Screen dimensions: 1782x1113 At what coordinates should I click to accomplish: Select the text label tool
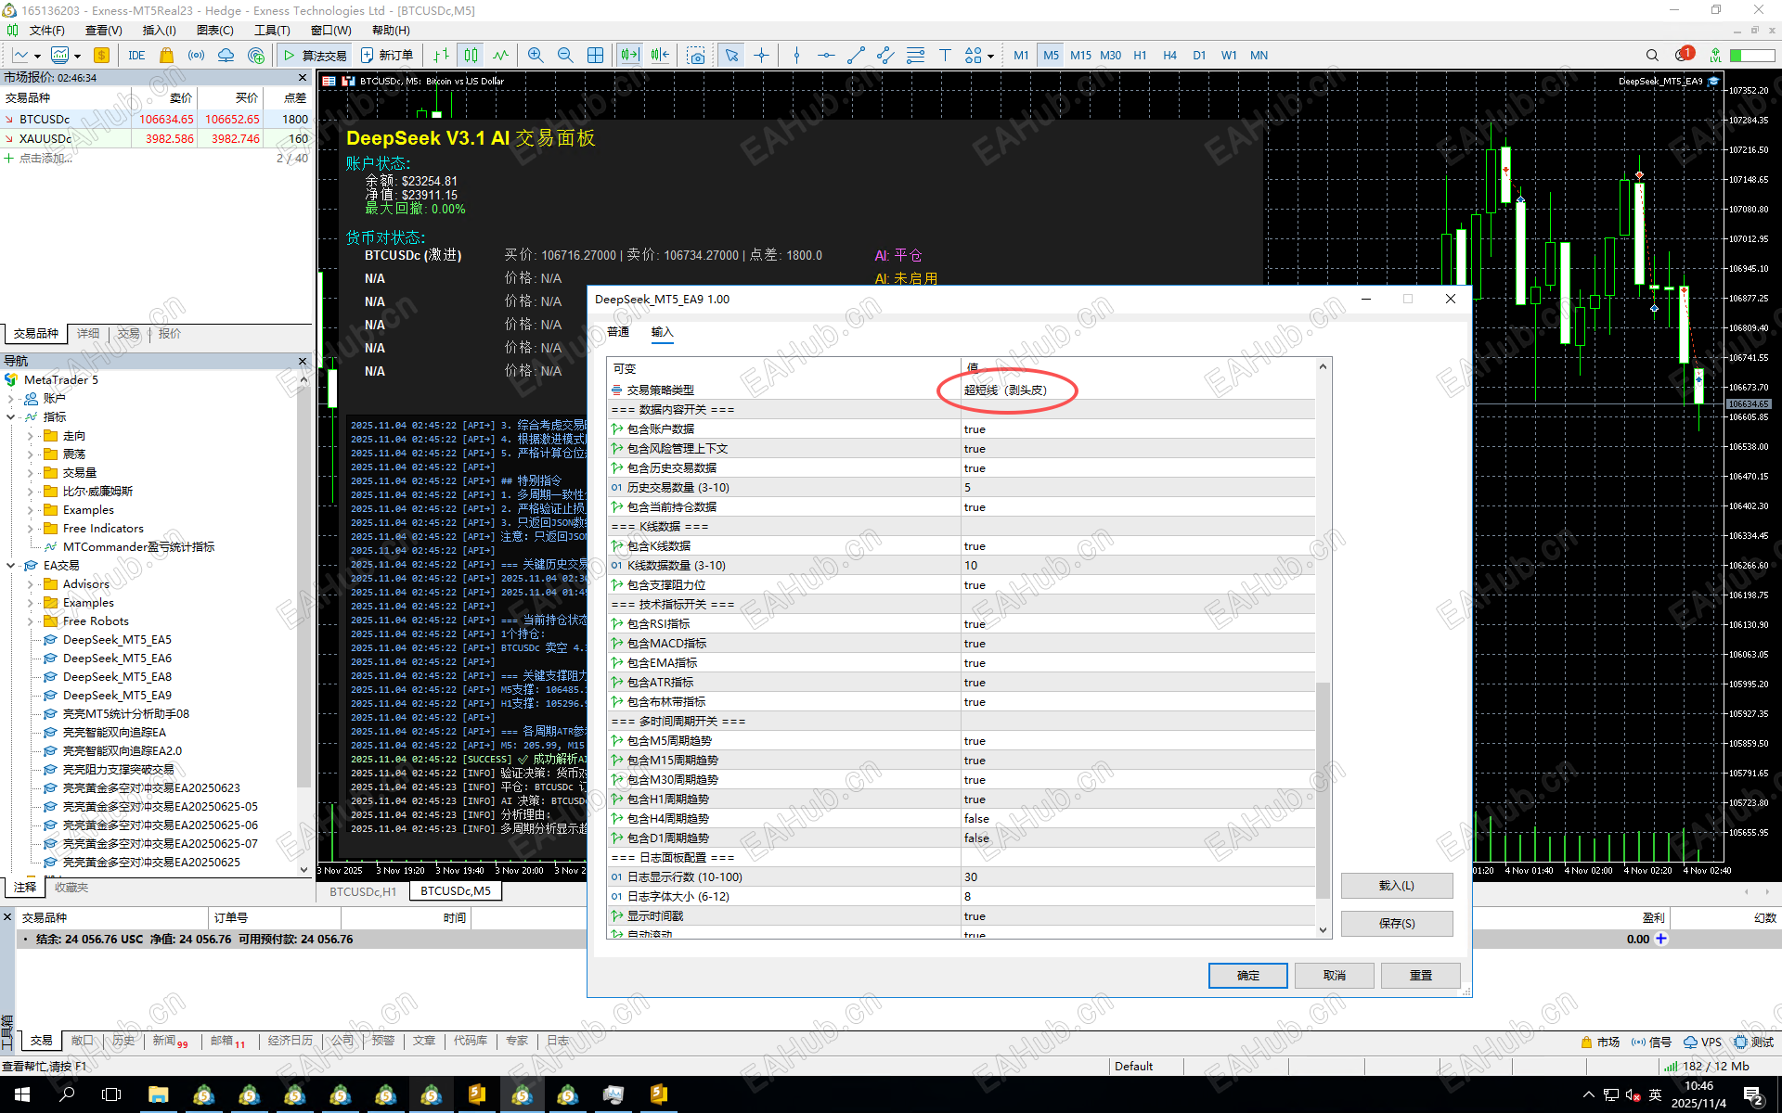[945, 56]
